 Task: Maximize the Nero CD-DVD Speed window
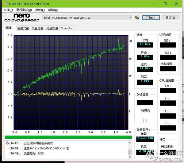point(165,4)
